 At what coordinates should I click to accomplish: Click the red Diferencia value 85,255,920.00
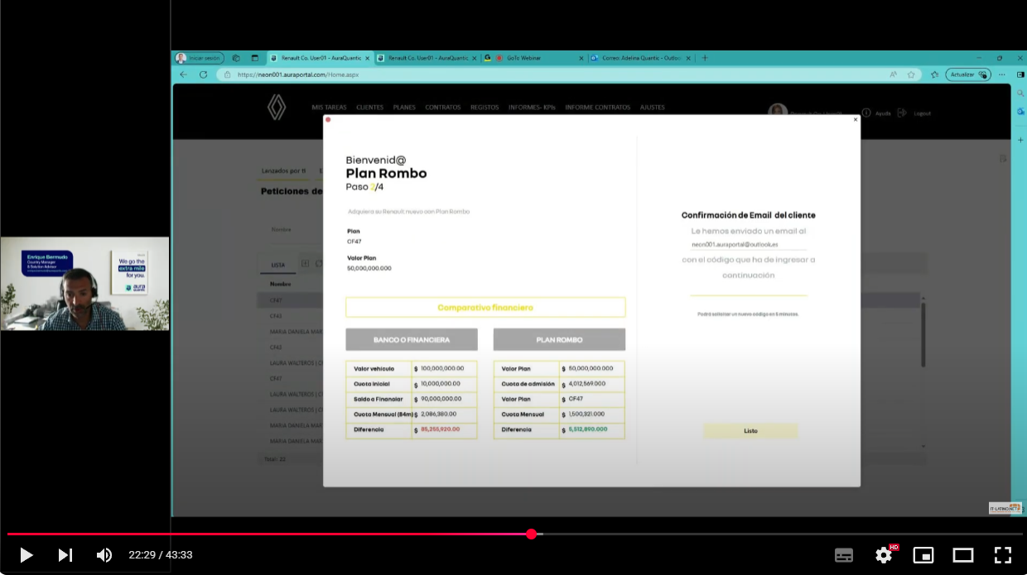pos(440,429)
